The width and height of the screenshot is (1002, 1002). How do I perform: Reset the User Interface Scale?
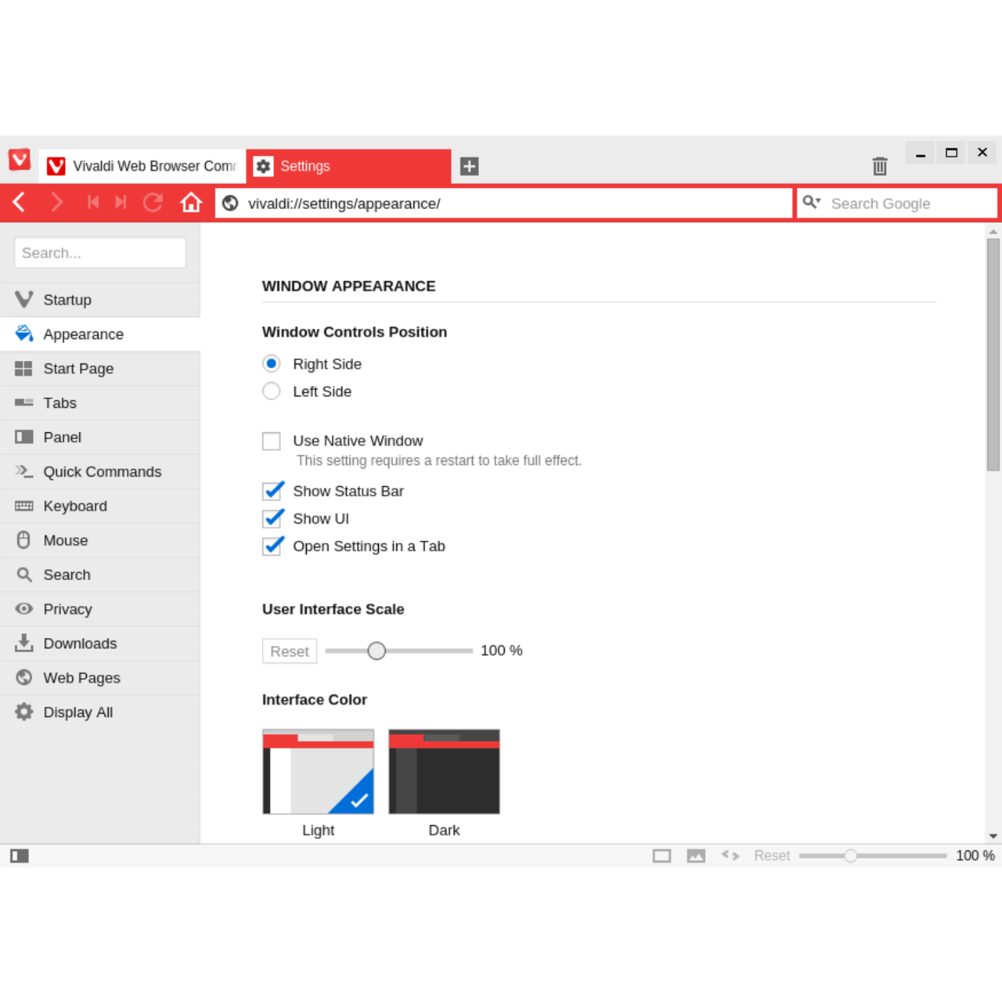coord(289,651)
